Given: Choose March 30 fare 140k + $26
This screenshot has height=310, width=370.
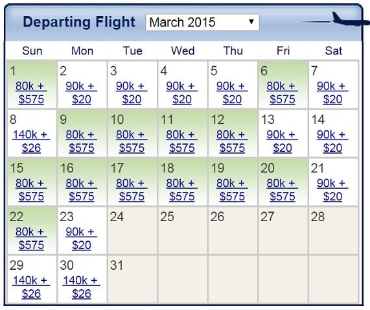Looking at the screenshot, I should [x=82, y=287].
